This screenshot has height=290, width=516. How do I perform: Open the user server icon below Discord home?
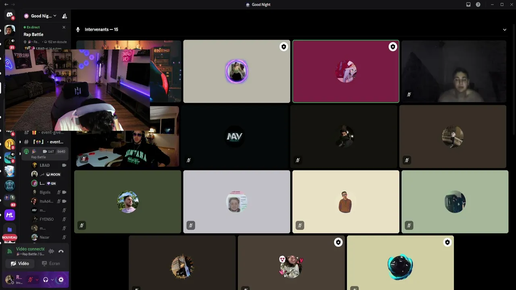tap(10, 30)
